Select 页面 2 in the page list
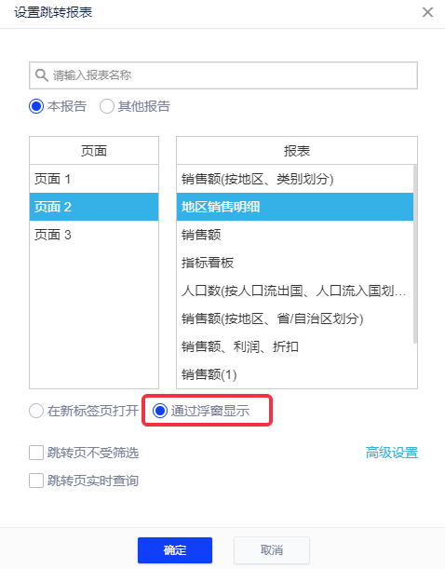The height and width of the screenshot is (569, 445). (94, 207)
